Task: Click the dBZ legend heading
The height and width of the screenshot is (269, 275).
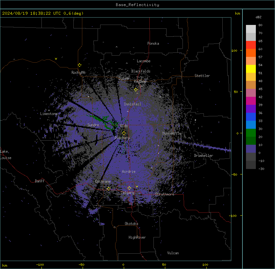Action: coord(258,17)
